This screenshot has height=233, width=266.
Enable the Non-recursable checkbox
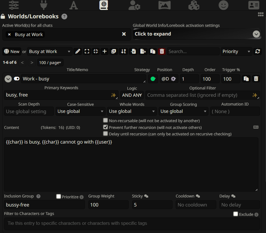(x=106, y=120)
